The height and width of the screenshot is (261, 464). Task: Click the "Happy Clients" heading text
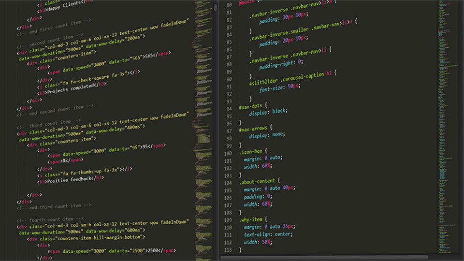64,6
